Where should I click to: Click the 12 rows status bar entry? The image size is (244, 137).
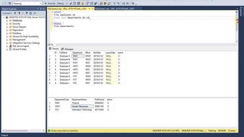pos(231,131)
